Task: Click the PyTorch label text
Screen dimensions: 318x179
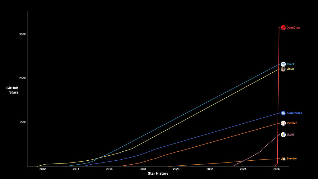Action: pos(292,123)
